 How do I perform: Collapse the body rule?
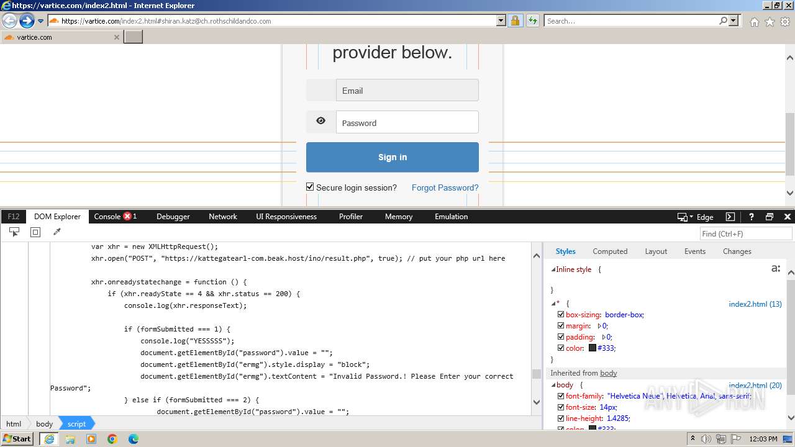pyautogui.click(x=553, y=385)
